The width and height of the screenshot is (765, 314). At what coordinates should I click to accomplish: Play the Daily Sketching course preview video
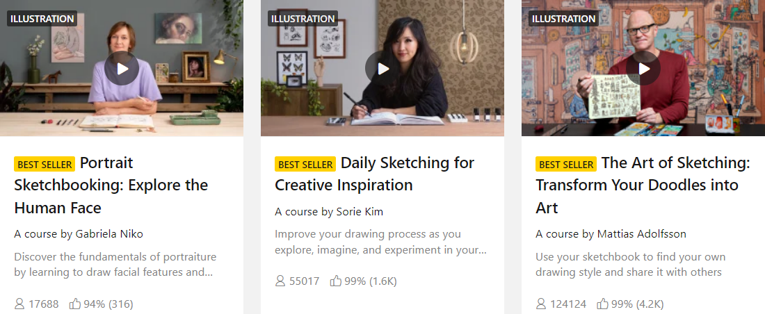382,68
